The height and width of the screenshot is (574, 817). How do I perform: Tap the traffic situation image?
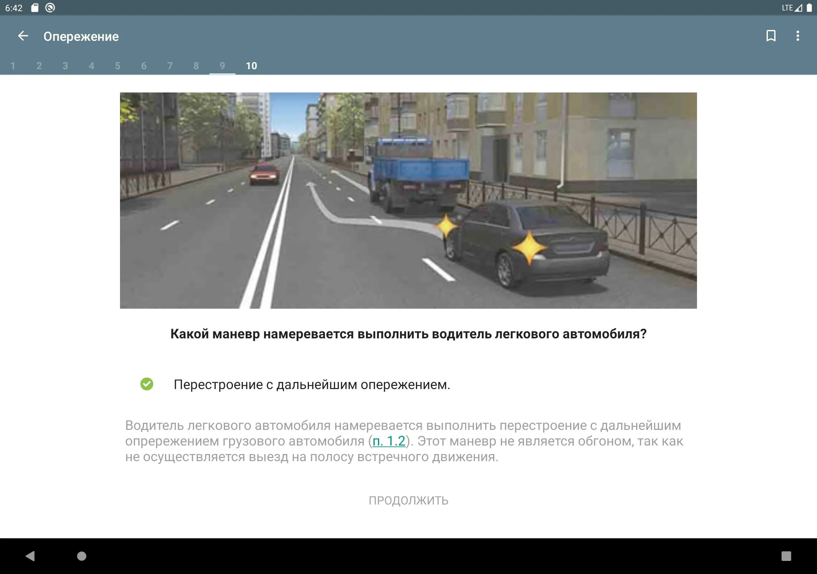tap(408, 200)
